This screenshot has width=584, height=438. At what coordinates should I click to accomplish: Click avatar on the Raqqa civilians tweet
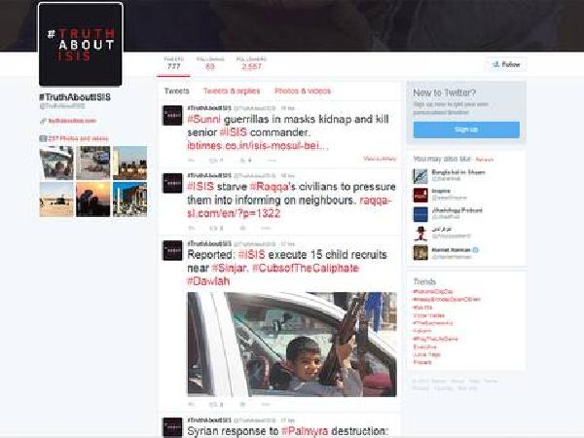pyautogui.click(x=173, y=183)
